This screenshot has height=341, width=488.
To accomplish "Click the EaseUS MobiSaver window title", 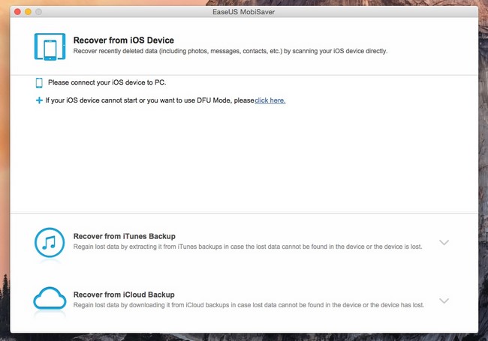I will click(244, 12).
